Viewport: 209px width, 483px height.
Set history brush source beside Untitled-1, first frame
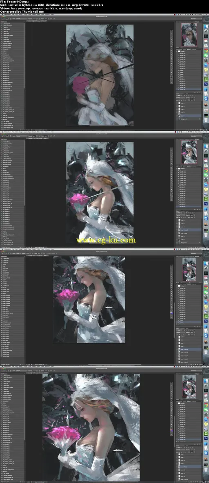177,51
